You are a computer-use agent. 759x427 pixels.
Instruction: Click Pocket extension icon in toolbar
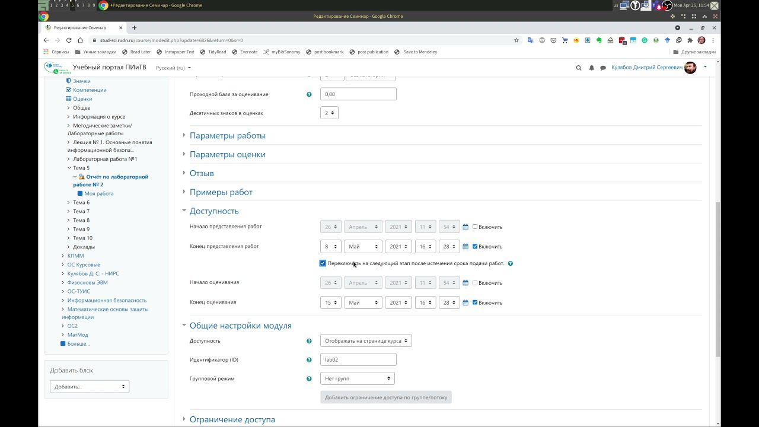tap(553, 40)
